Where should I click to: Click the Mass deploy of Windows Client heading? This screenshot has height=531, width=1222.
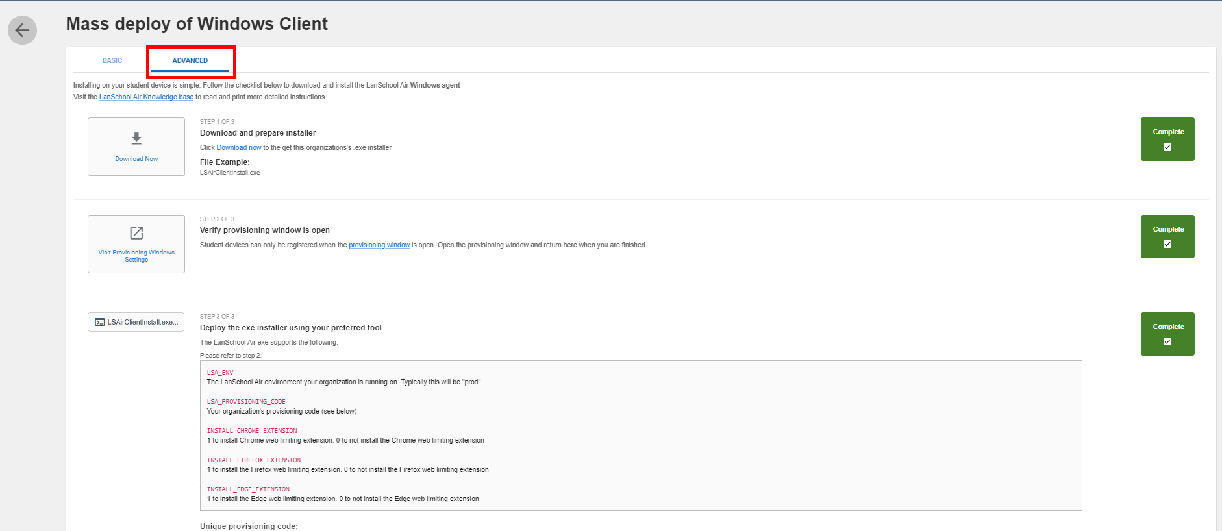pyautogui.click(x=197, y=24)
